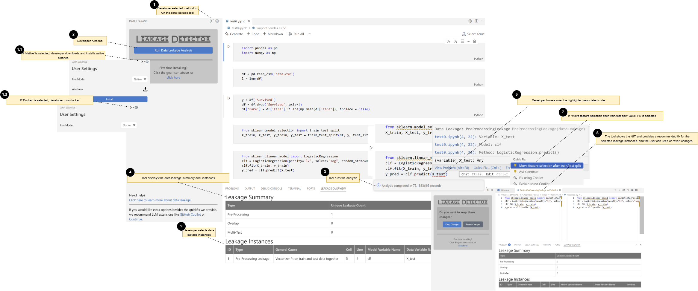Screen dimensions: 698x291
Task: Click Run Data Leakage Analysis button
Action: tap(173, 50)
